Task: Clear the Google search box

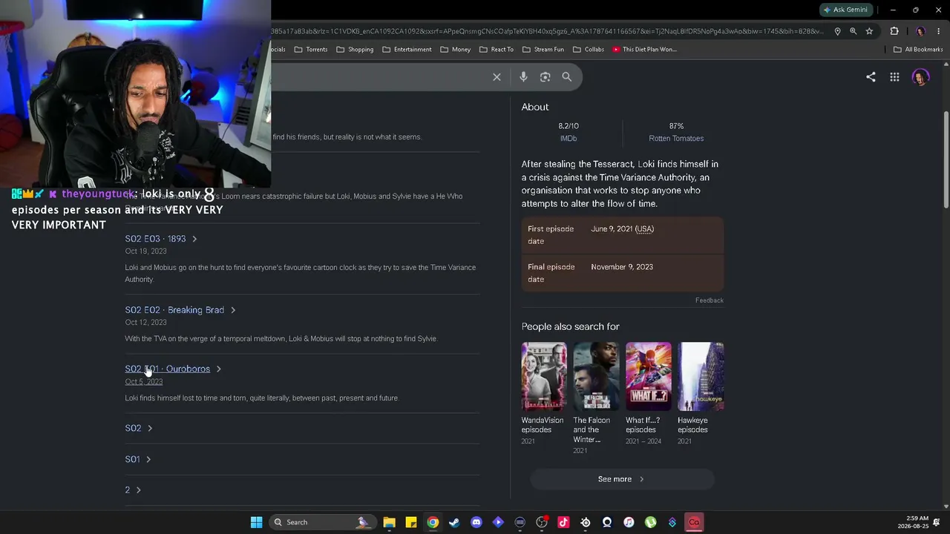Action: (497, 77)
